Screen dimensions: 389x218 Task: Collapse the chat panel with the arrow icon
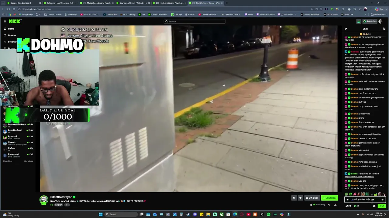(346, 29)
